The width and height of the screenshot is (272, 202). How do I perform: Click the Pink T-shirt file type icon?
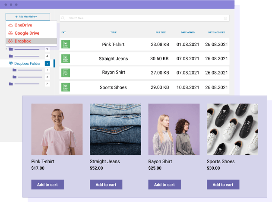tap(66, 44)
